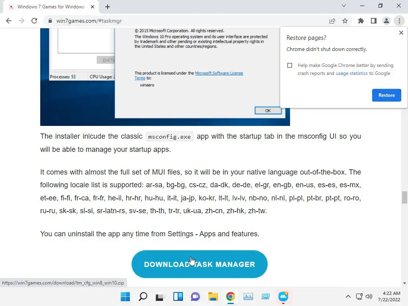Click OK in the winver screenshot
The height and width of the screenshot is (306, 408).
268,111
